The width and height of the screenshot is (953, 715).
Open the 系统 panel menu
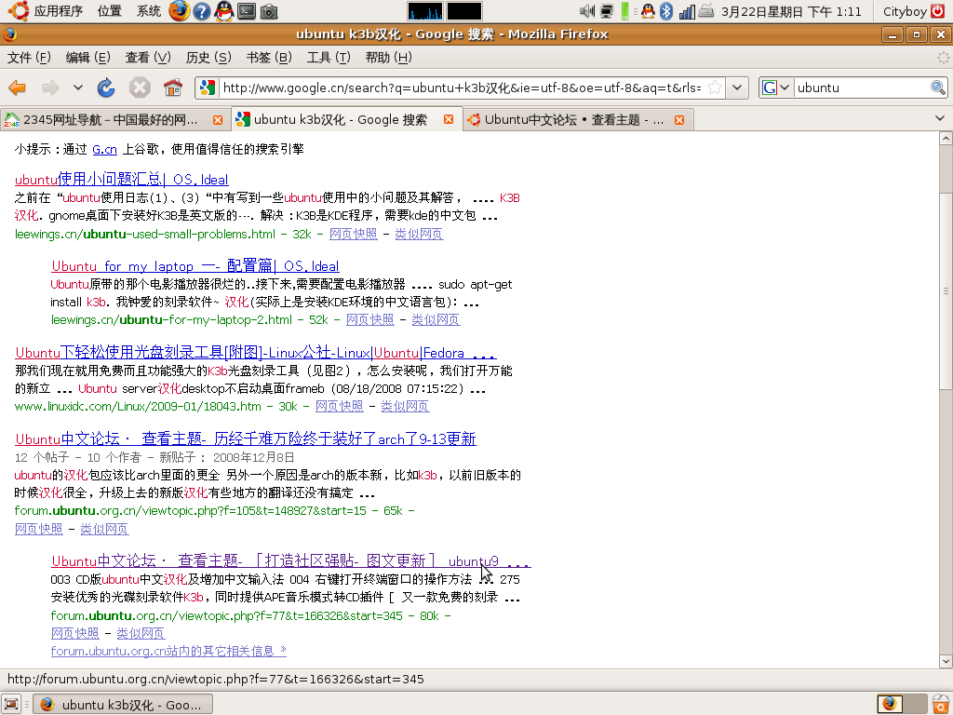[148, 11]
